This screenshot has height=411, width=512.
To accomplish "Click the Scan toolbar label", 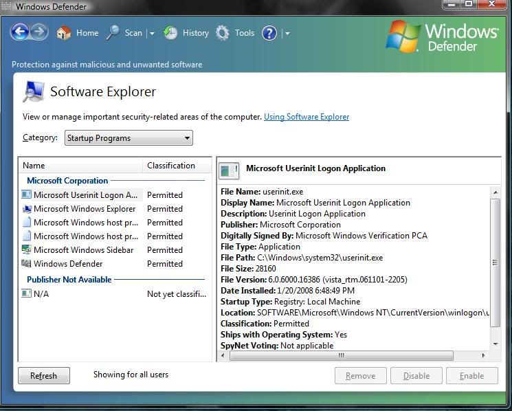I will [133, 33].
